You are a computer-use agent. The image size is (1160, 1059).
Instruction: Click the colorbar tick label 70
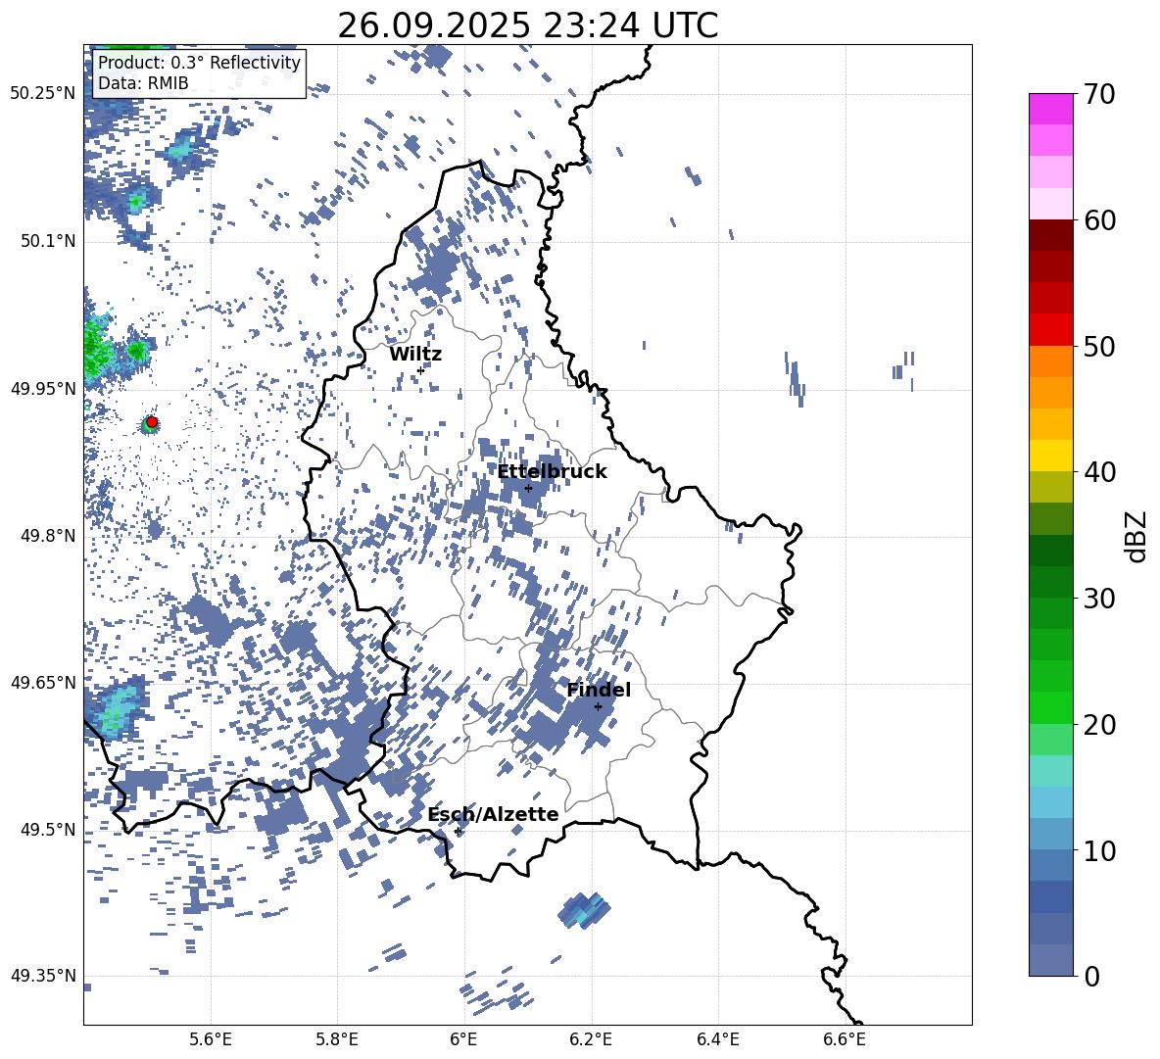[x=1099, y=94]
